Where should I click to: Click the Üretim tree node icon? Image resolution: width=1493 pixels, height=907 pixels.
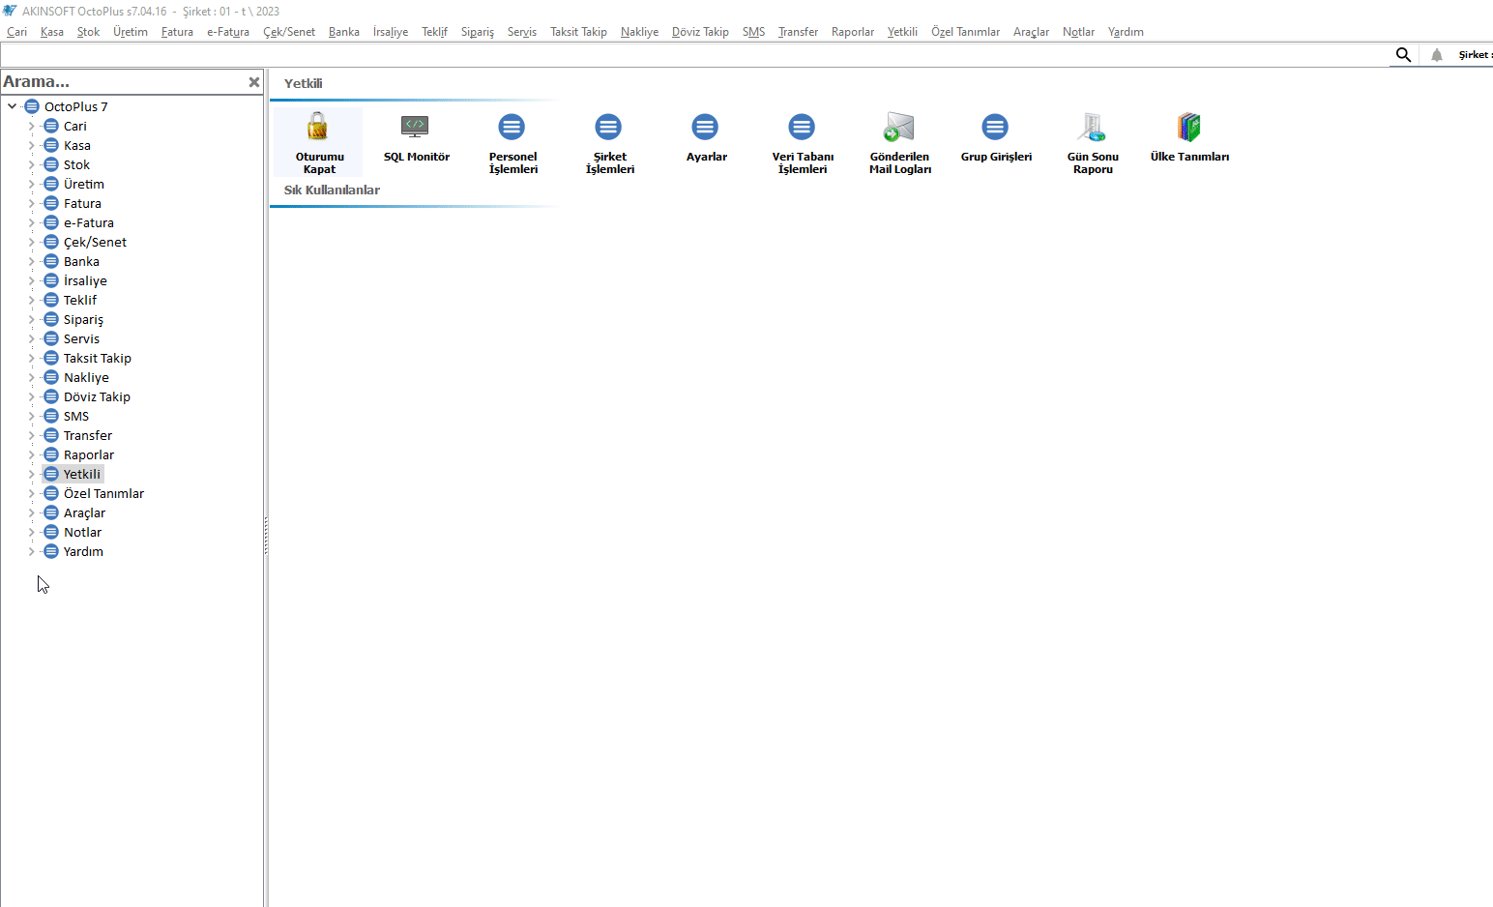[x=51, y=184]
